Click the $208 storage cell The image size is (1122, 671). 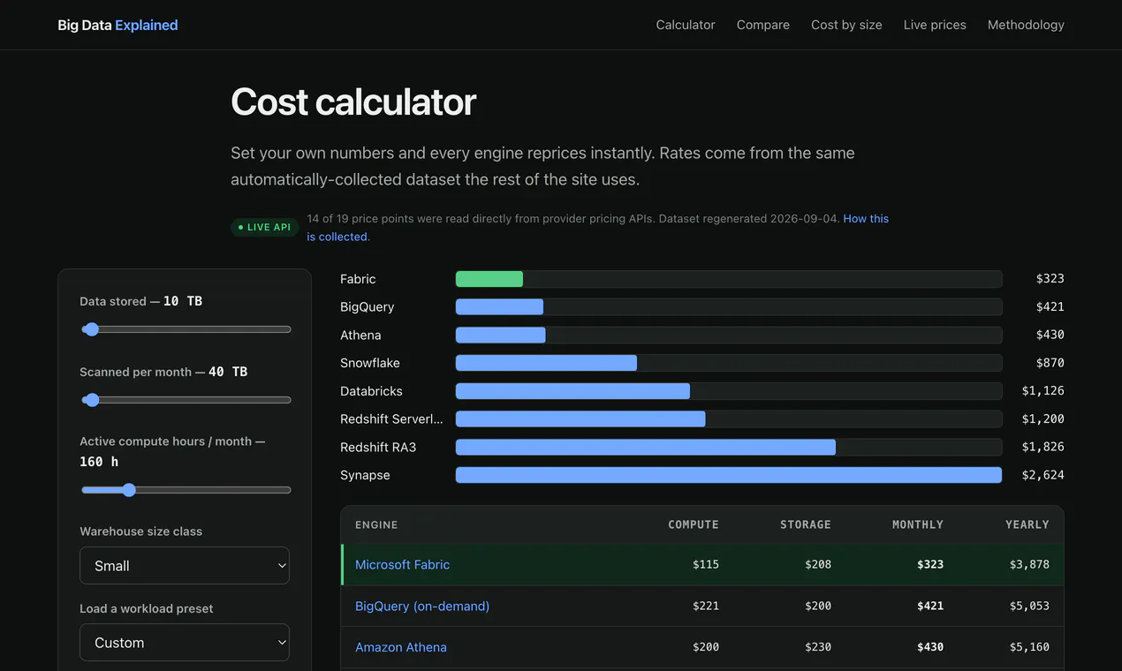[x=818, y=564]
